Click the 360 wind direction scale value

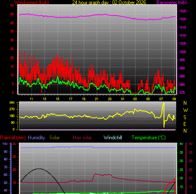click(12, 103)
